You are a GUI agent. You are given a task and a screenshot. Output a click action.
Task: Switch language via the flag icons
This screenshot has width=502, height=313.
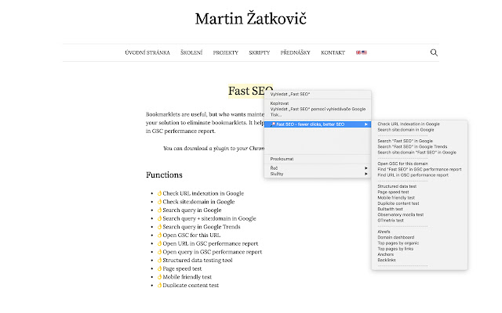click(x=362, y=52)
